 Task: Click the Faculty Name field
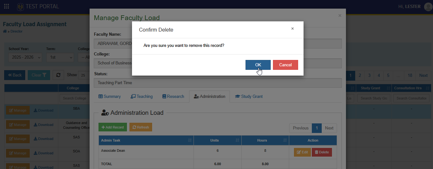(x=218, y=44)
